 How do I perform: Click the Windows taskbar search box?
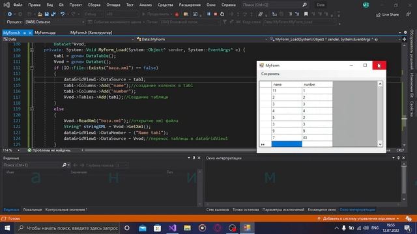pyautogui.click(x=68, y=228)
